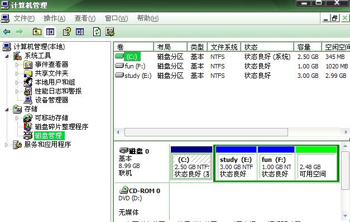Click the Disk Management (磁盘管理) tree icon
This screenshot has height=222, width=350.
click(x=28, y=135)
